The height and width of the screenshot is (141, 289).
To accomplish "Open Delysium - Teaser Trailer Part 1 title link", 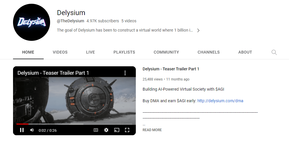I will [171, 69].
